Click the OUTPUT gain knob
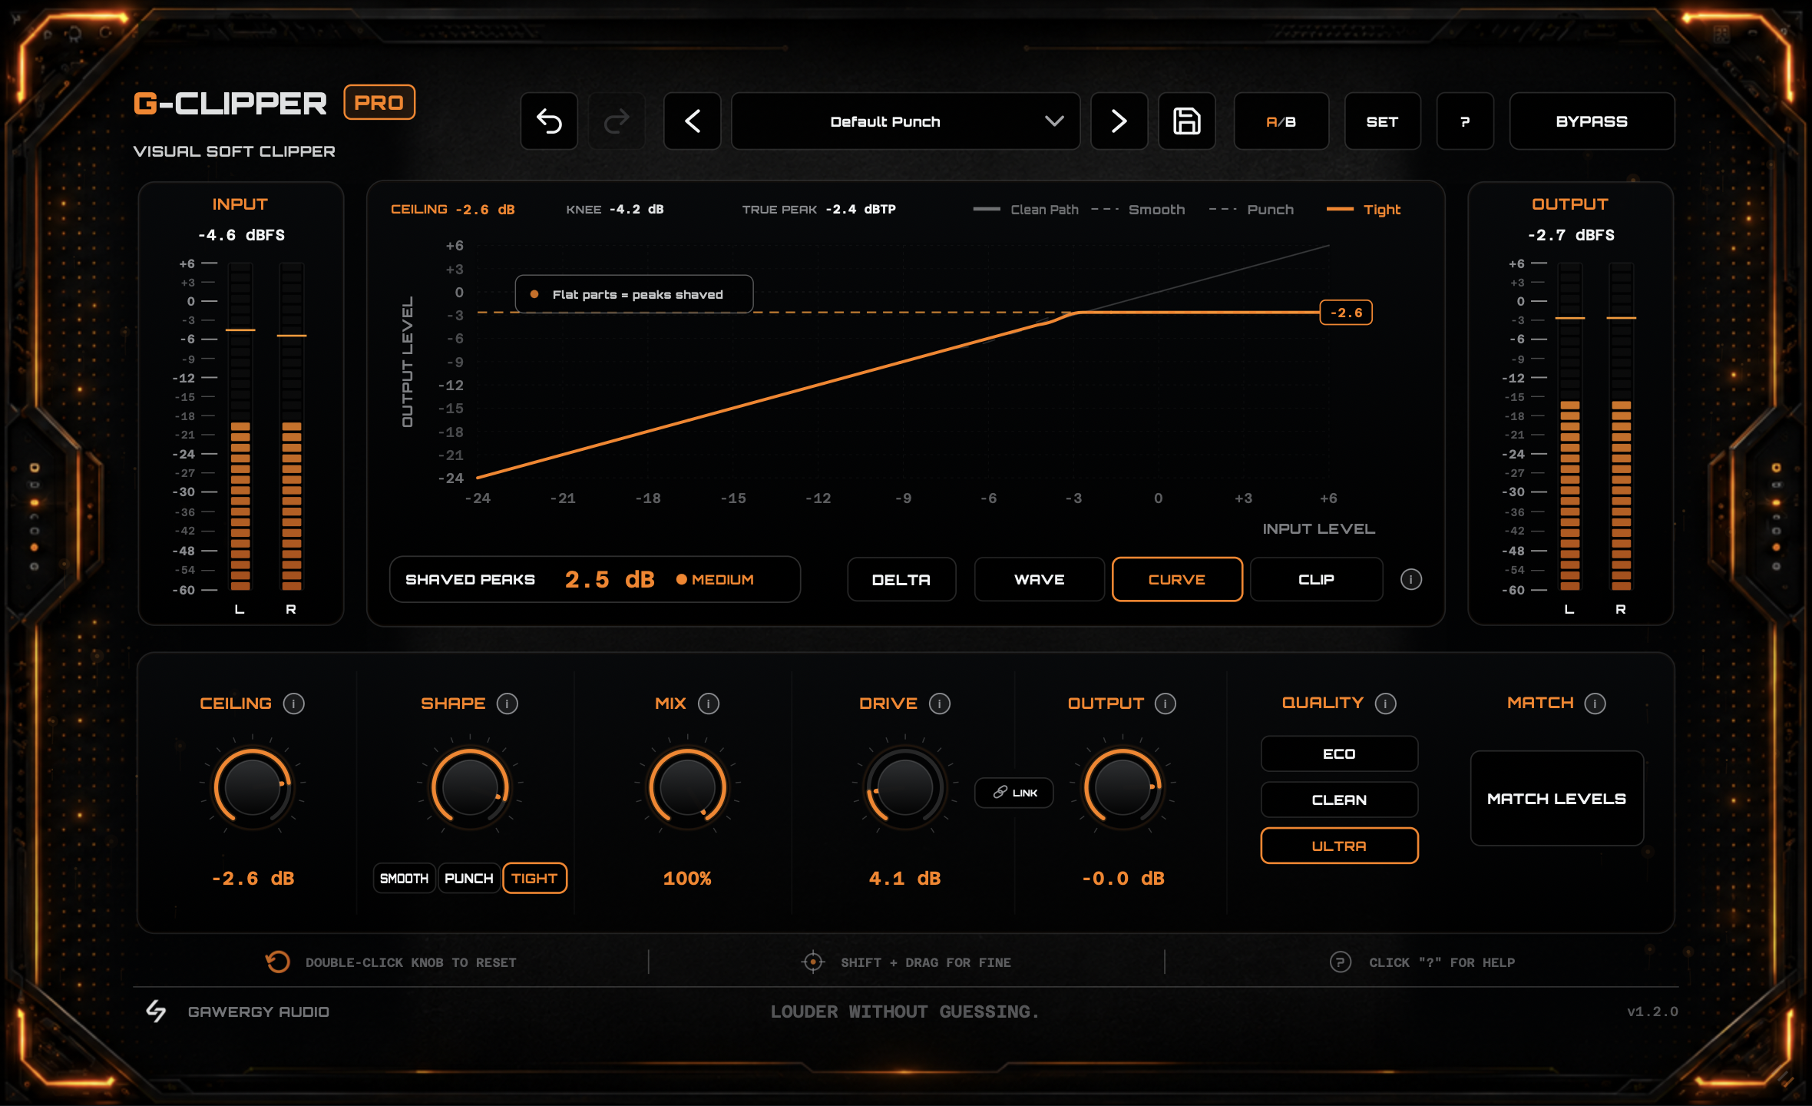The height and width of the screenshot is (1106, 1812). pos(1123,787)
